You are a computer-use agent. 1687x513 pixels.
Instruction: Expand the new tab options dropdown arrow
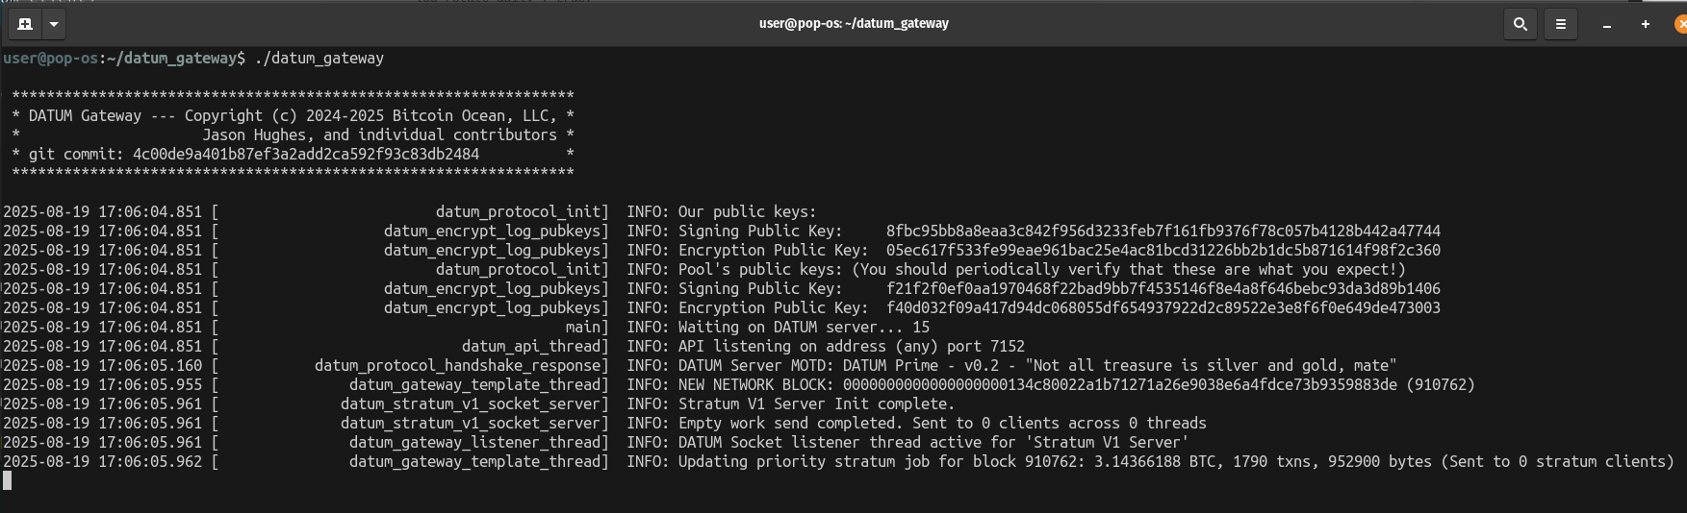54,24
